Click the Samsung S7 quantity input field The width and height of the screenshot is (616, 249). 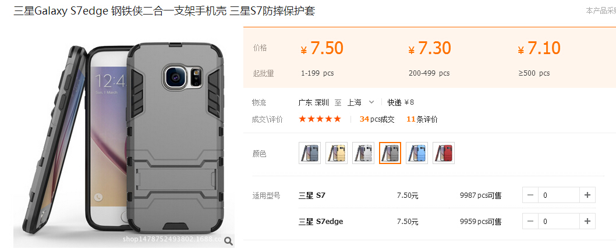pyautogui.click(x=558, y=195)
